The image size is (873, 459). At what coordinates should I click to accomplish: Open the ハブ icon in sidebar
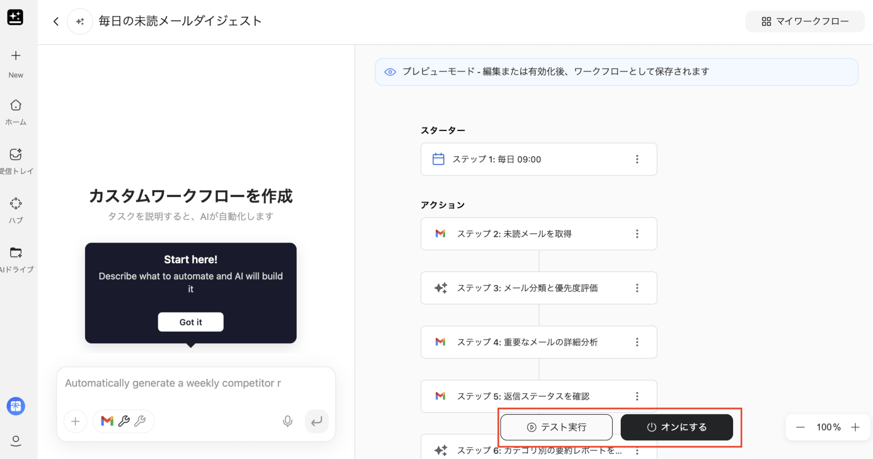pyautogui.click(x=16, y=204)
